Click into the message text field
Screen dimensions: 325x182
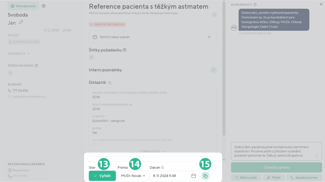click(271, 151)
